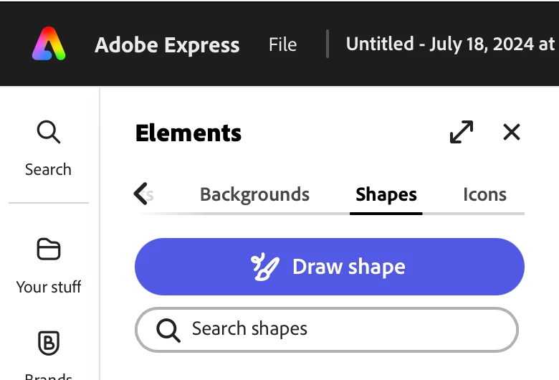The width and height of the screenshot is (559, 380).
Task: Click the magnifier icon in Search shapes
Action: [168, 330]
